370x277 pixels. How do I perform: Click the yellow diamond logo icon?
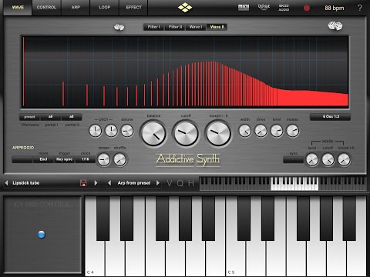point(185,8)
